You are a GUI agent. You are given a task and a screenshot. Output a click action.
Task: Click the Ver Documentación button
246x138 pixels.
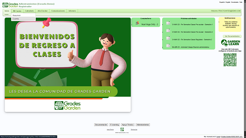point(232,36)
